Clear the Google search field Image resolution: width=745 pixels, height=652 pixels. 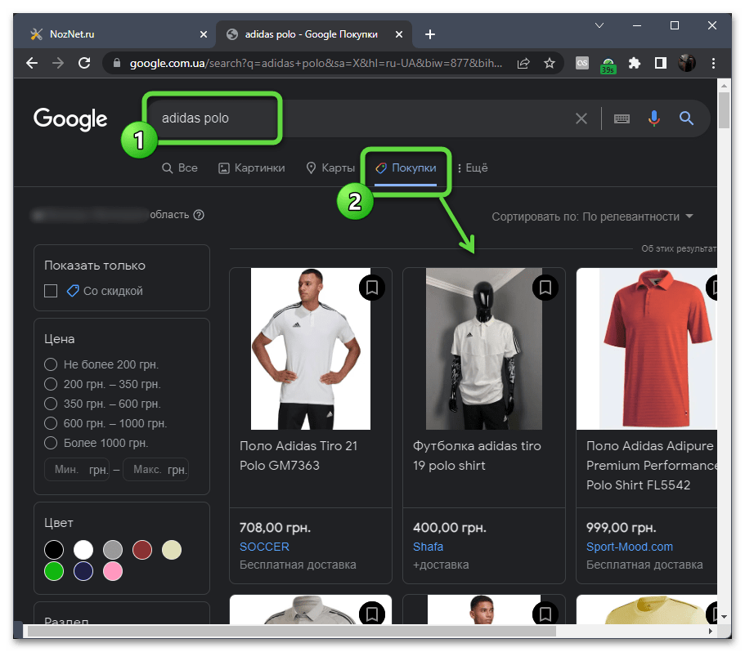tap(581, 118)
